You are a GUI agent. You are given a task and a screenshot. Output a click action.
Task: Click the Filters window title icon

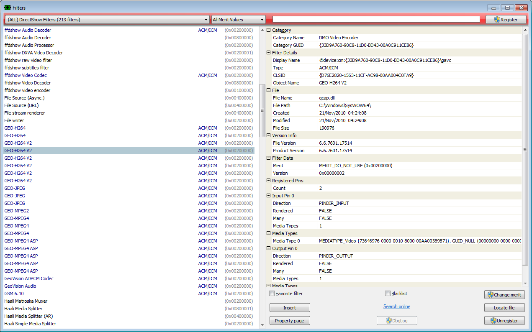(x=7, y=8)
